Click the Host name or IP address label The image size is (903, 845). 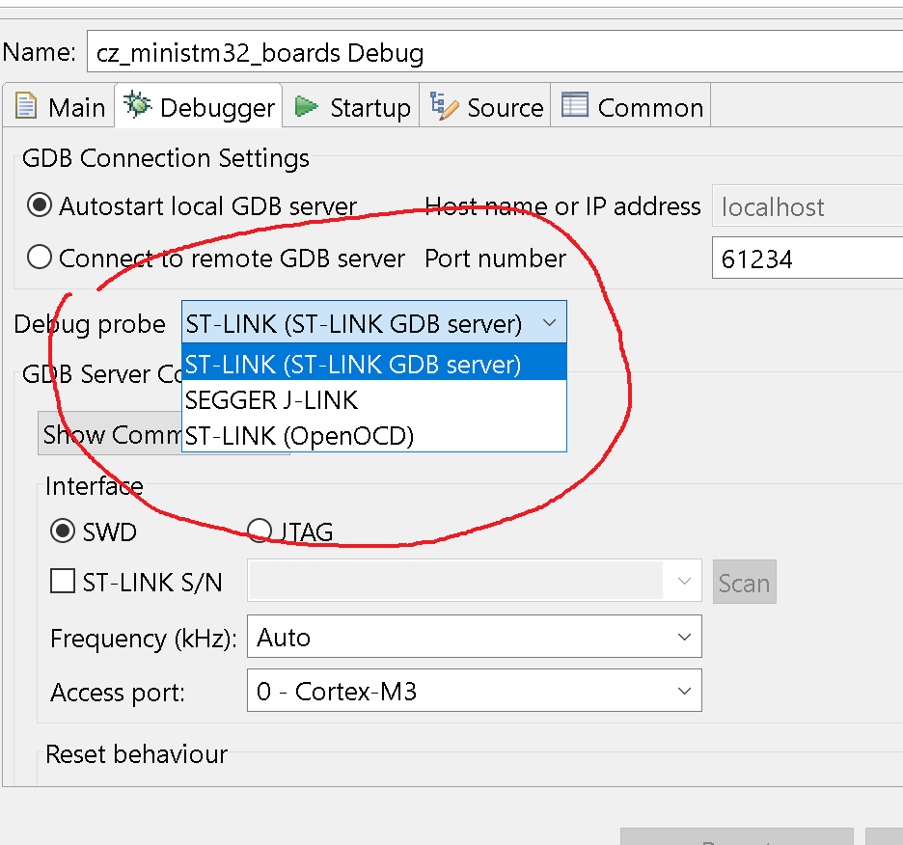(x=562, y=206)
